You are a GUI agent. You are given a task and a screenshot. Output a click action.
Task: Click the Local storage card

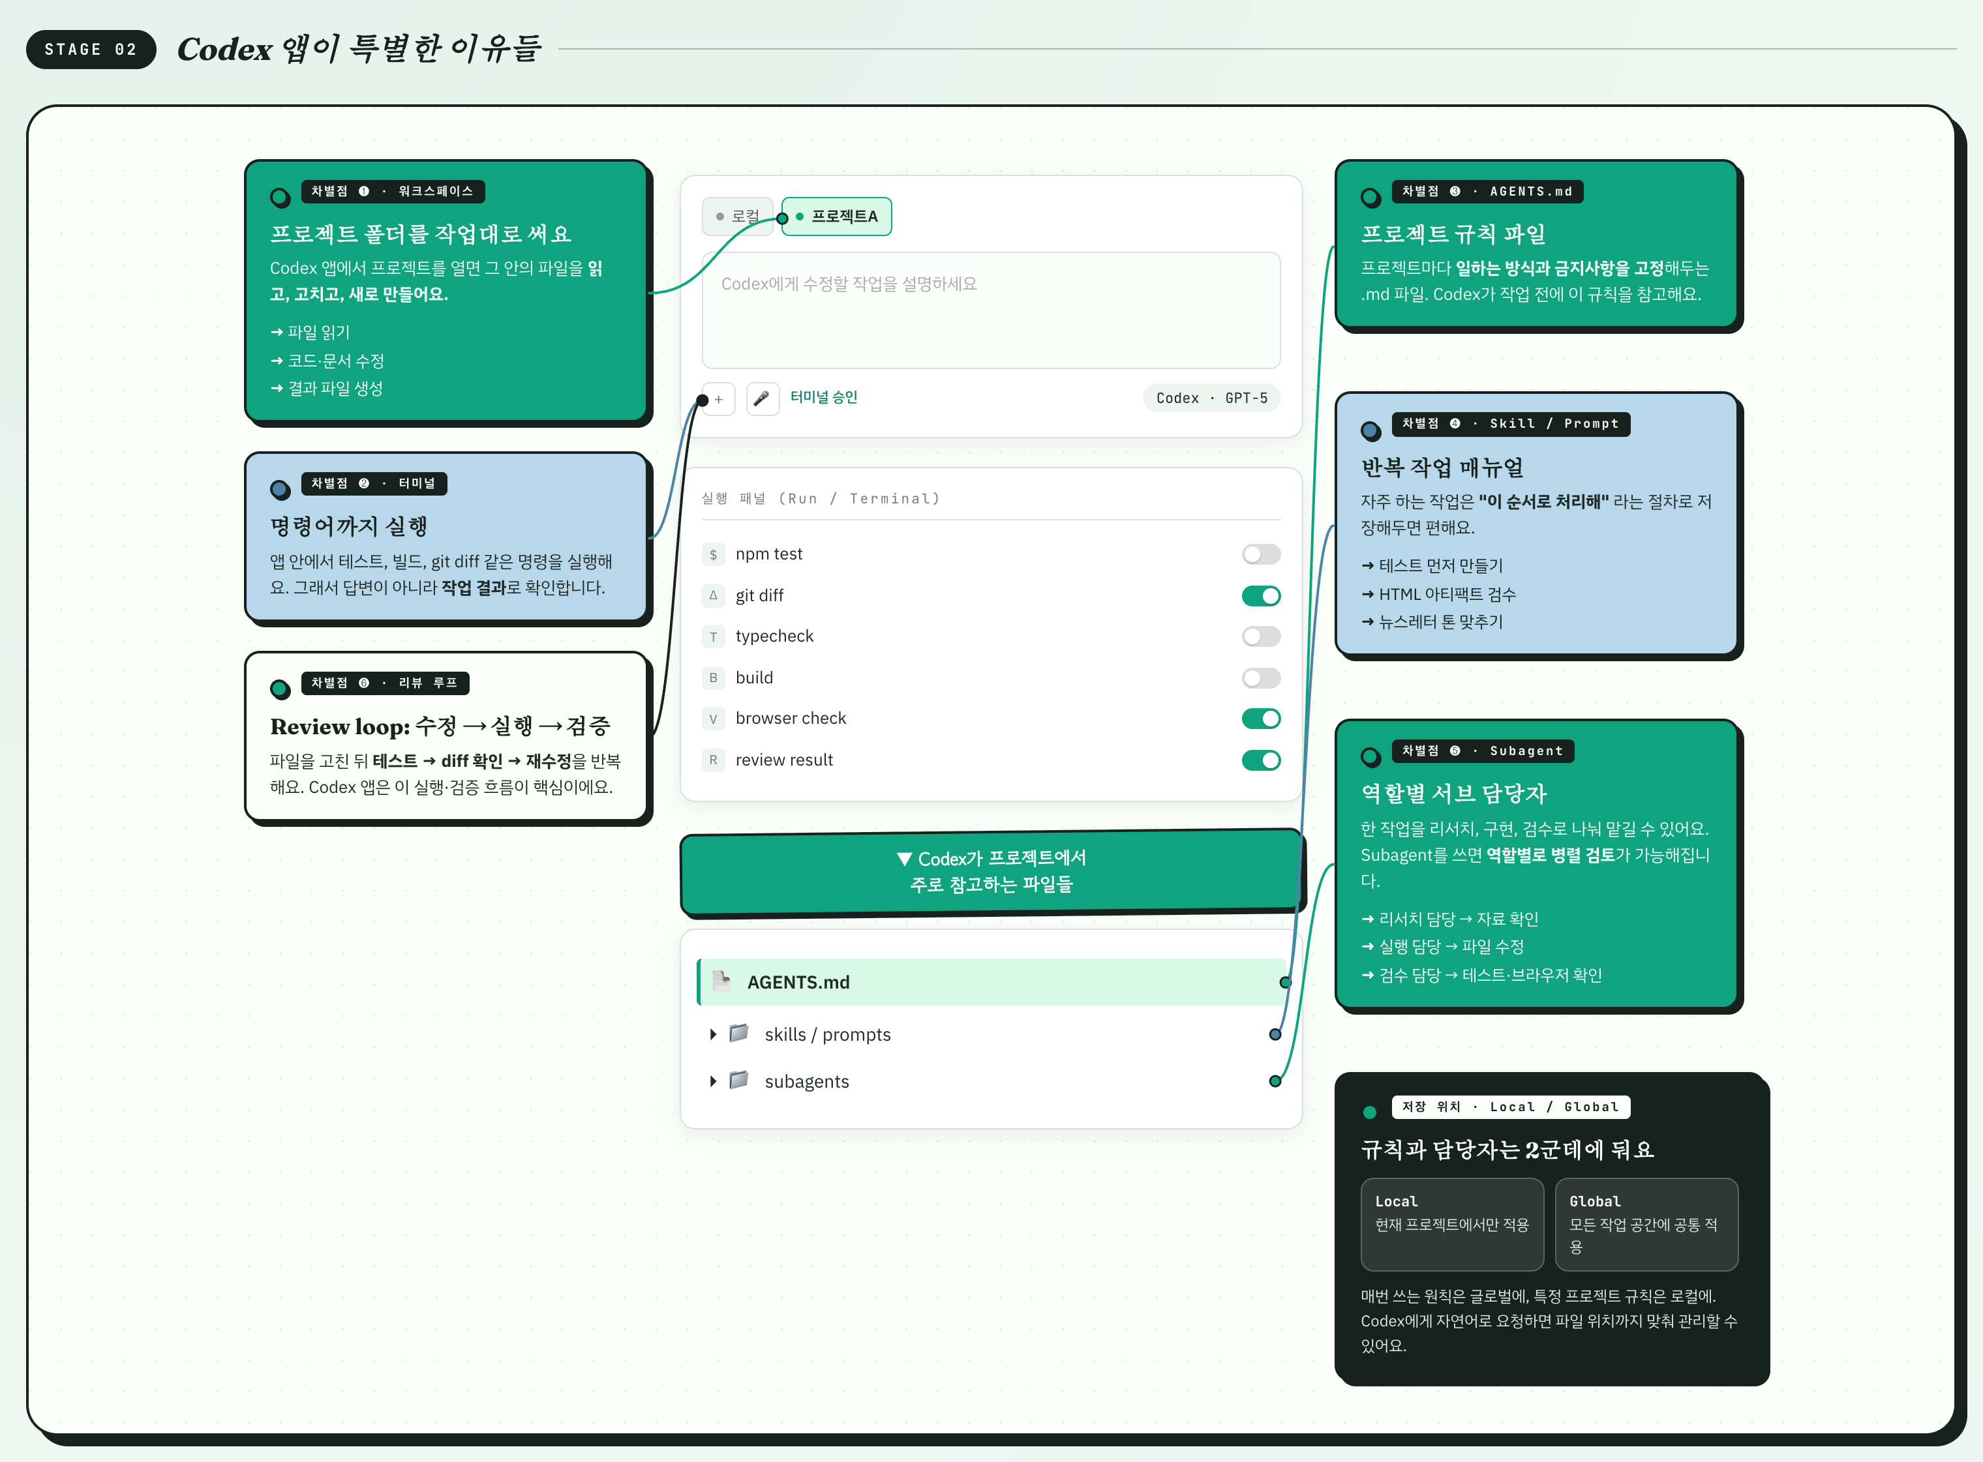(x=1453, y=1225)
